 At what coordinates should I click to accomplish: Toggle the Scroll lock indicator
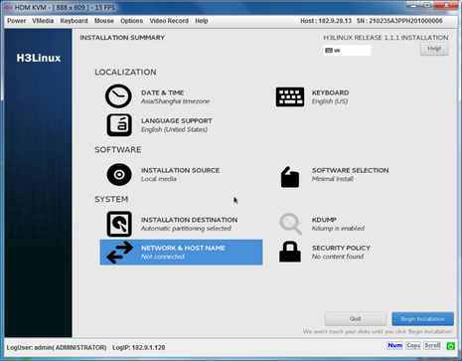(432, 345)
